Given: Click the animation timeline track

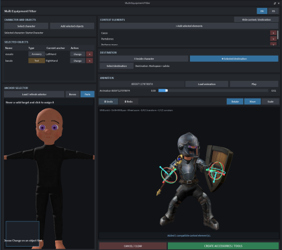Looking at the screenshot, I should [213, 90].
